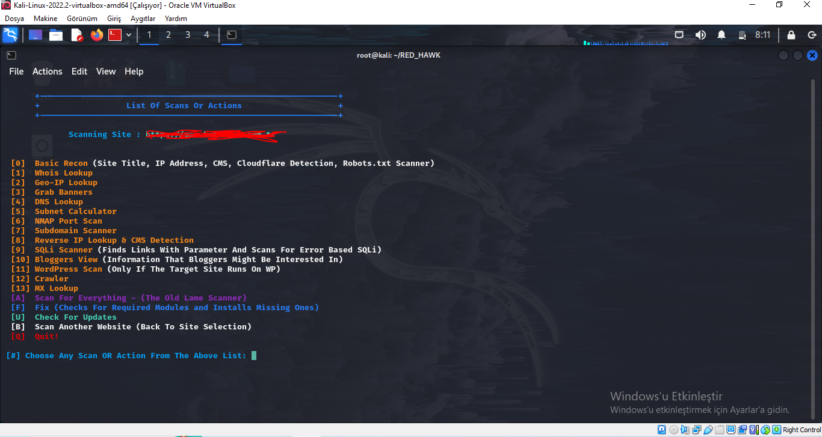The height and width of the screenshot is (437, 822).
Task: Click the 'WordPress Scan' option text
Action: (69, 269)
